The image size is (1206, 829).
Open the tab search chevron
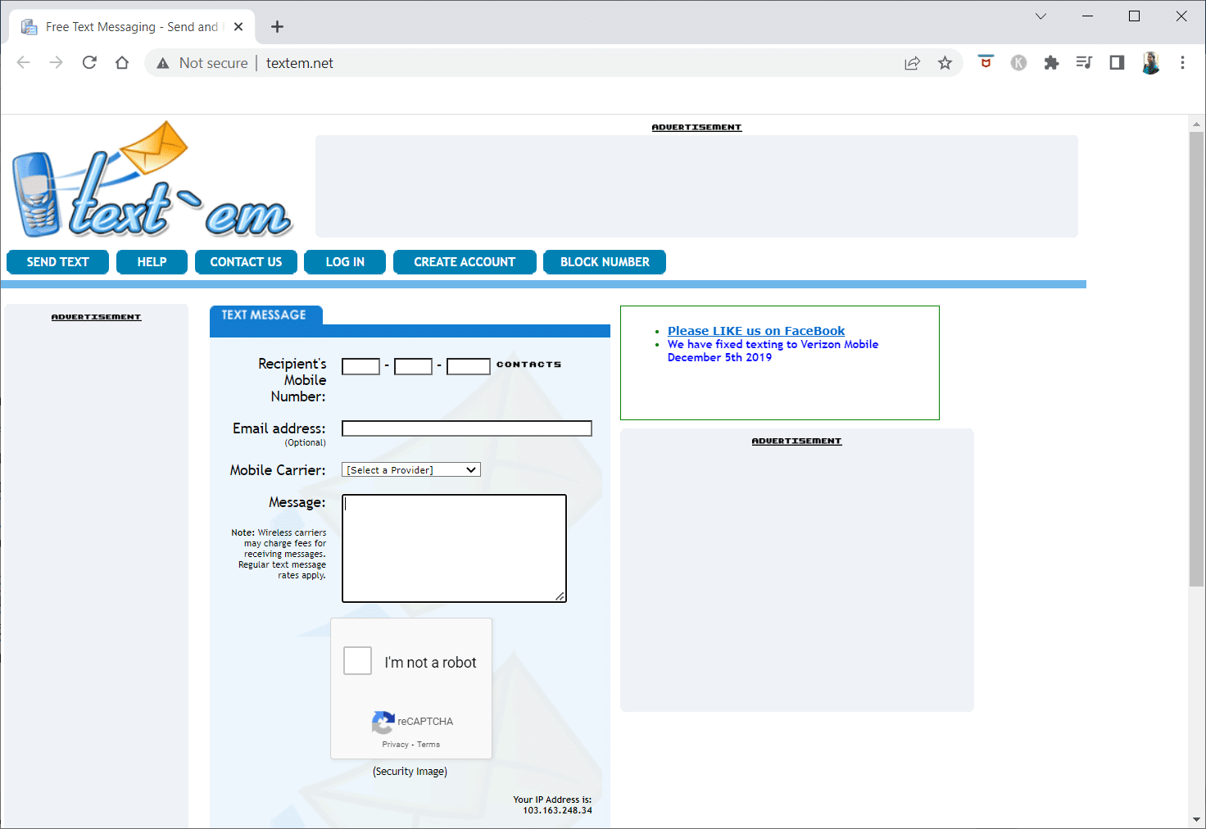tap(1041, 16)
